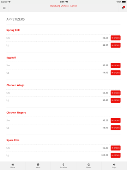Tap the Home icon in bottom bar

click(x=13, y=164)
